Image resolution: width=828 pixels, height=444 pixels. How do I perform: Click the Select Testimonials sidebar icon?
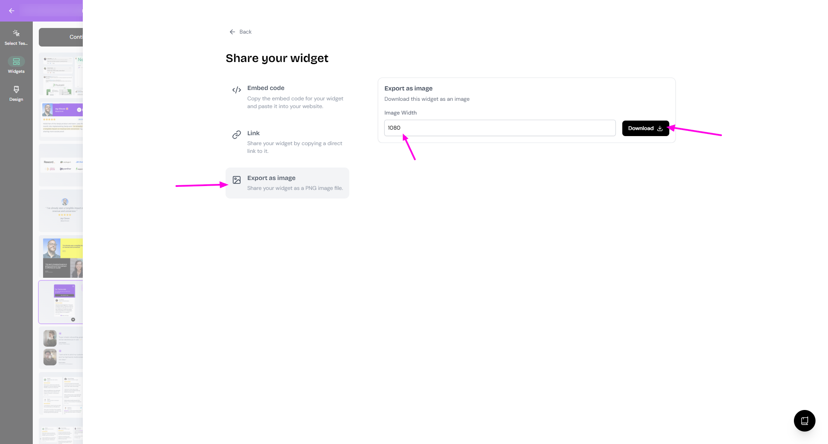(x=16, y=34)
